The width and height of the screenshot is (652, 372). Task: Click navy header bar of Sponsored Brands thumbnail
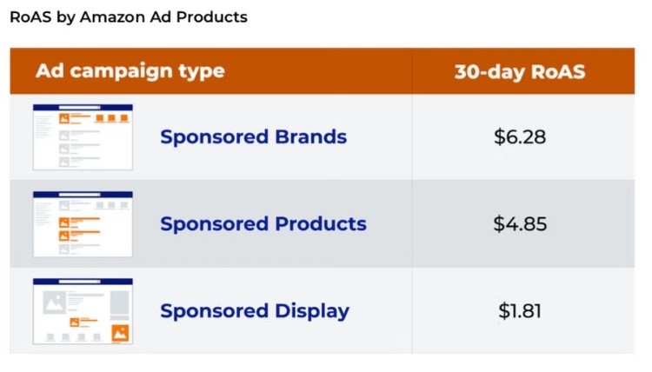point(83,107)
